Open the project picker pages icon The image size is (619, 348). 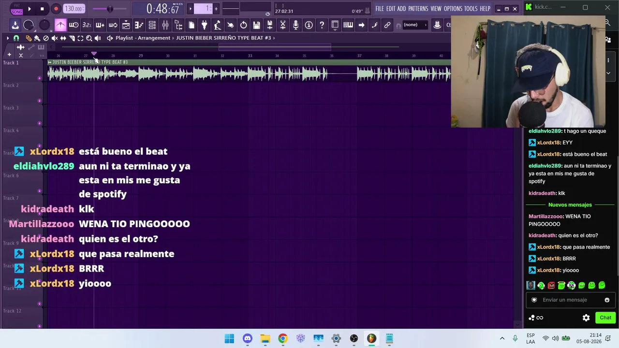pos(191,25)
